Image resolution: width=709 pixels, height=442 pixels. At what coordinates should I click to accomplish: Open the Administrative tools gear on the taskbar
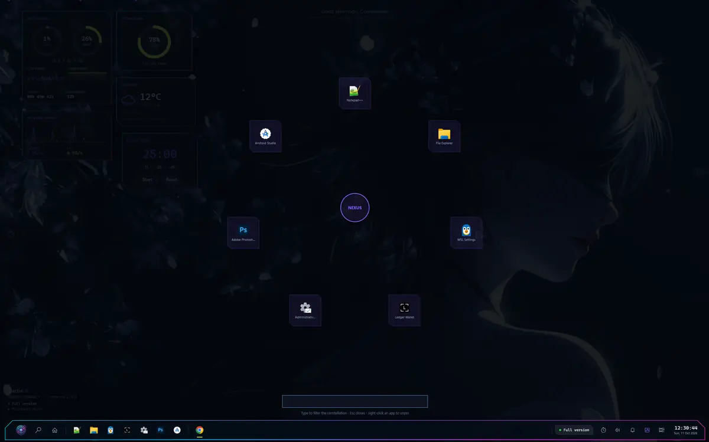coord(144,430)
